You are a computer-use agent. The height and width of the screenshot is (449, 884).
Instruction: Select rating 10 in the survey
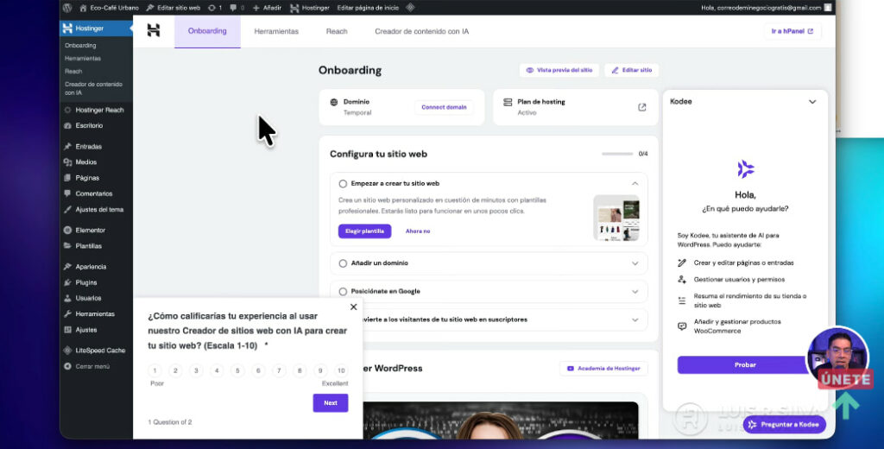[x=341, y=370]
